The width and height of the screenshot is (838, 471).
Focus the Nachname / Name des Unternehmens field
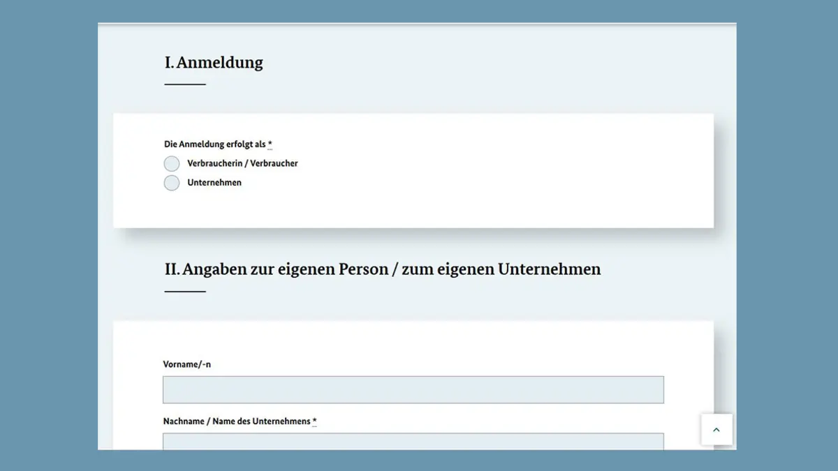point(413,442)
